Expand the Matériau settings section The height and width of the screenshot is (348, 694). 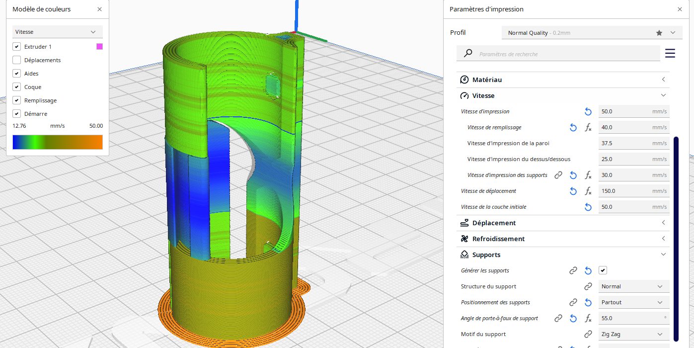point(562,80)
